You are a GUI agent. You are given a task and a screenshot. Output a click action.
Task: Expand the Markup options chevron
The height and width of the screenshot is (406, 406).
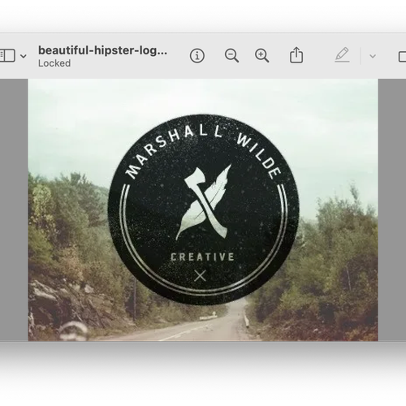click(373, 56)
